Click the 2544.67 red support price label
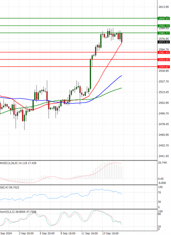This screenshot has height=235, width=171. 164,67
